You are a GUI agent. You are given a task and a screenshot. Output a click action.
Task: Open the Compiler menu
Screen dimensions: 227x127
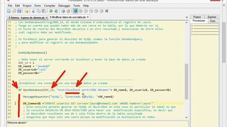pos(50,6)
